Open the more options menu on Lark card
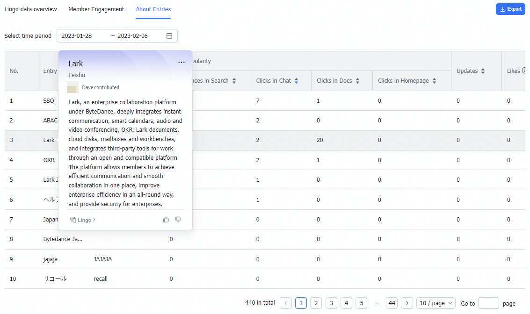The image size is (530, 314). tap(182, 62)
